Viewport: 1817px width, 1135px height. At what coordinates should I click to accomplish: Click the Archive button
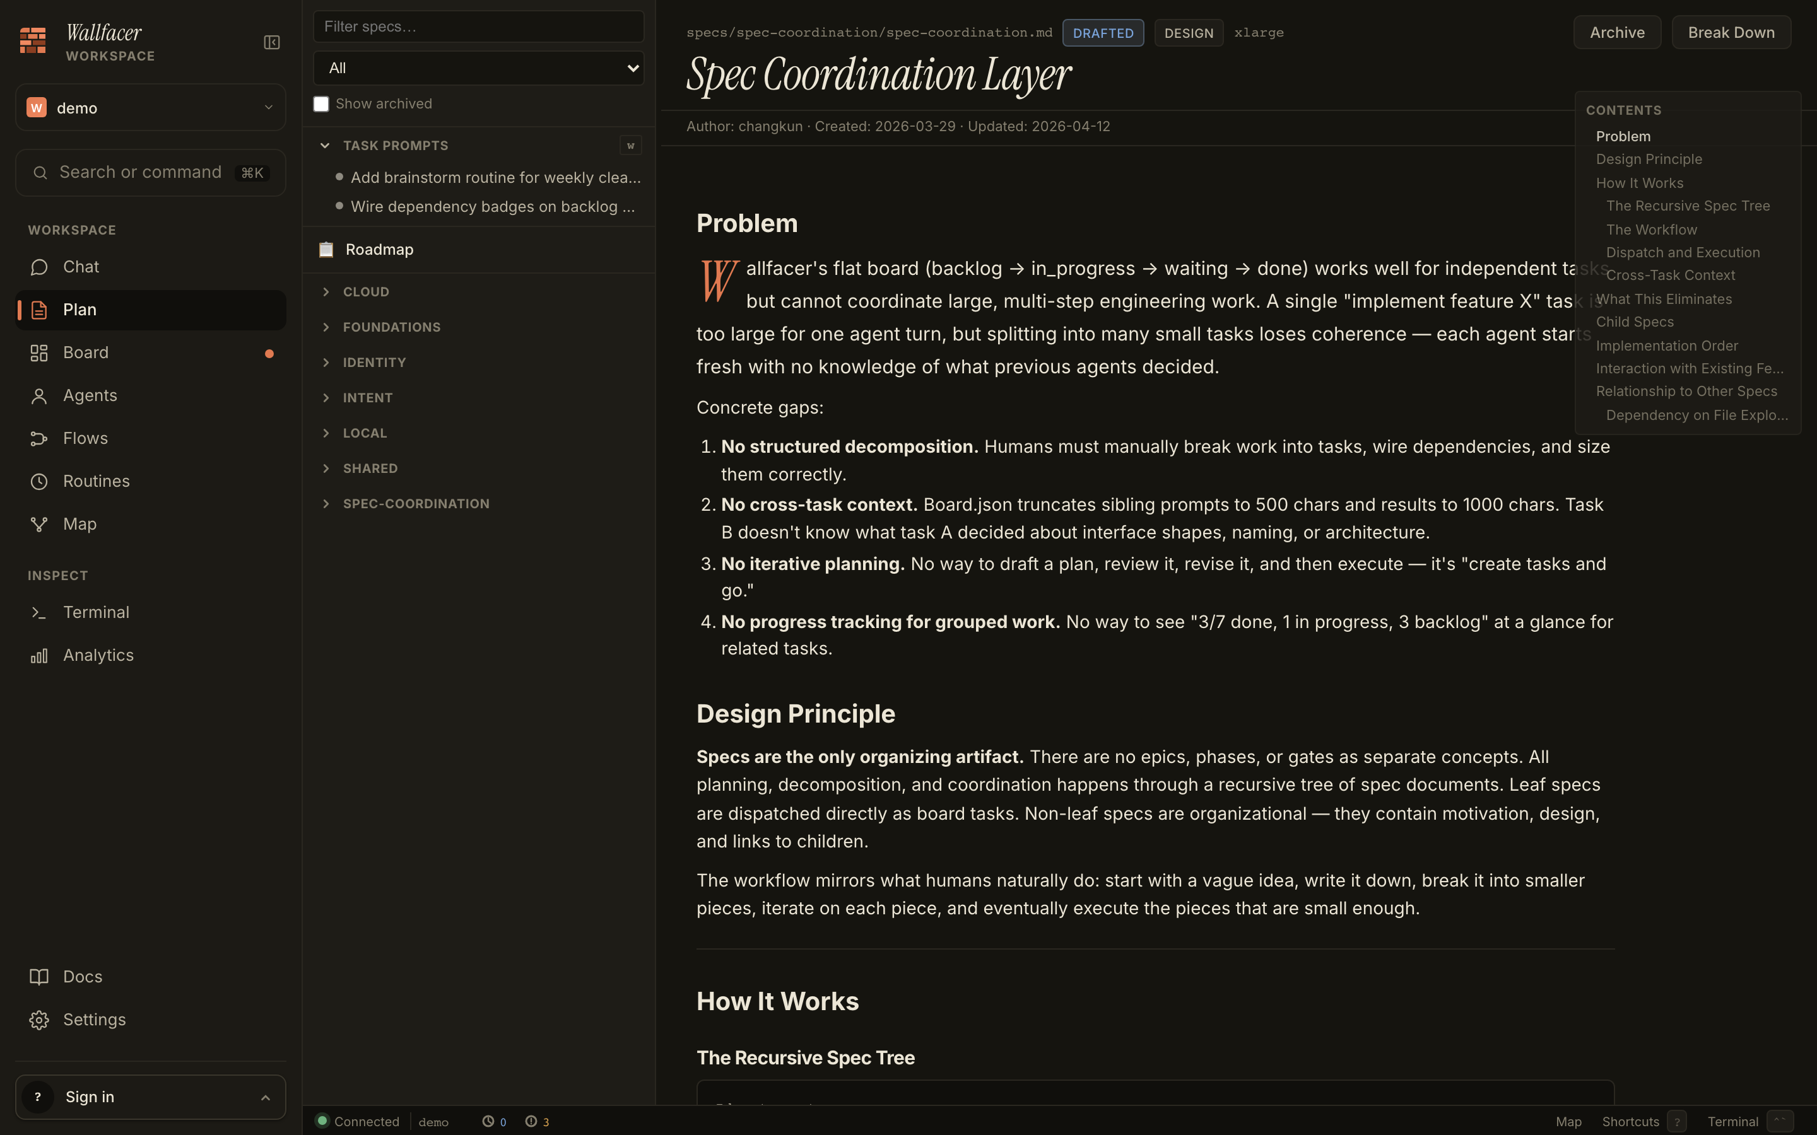click(x=1617, y=32)
